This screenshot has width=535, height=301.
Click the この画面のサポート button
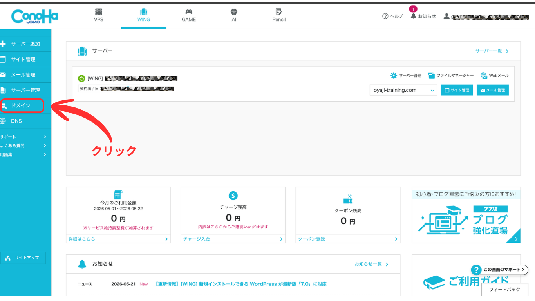click(x=500, y=270)
